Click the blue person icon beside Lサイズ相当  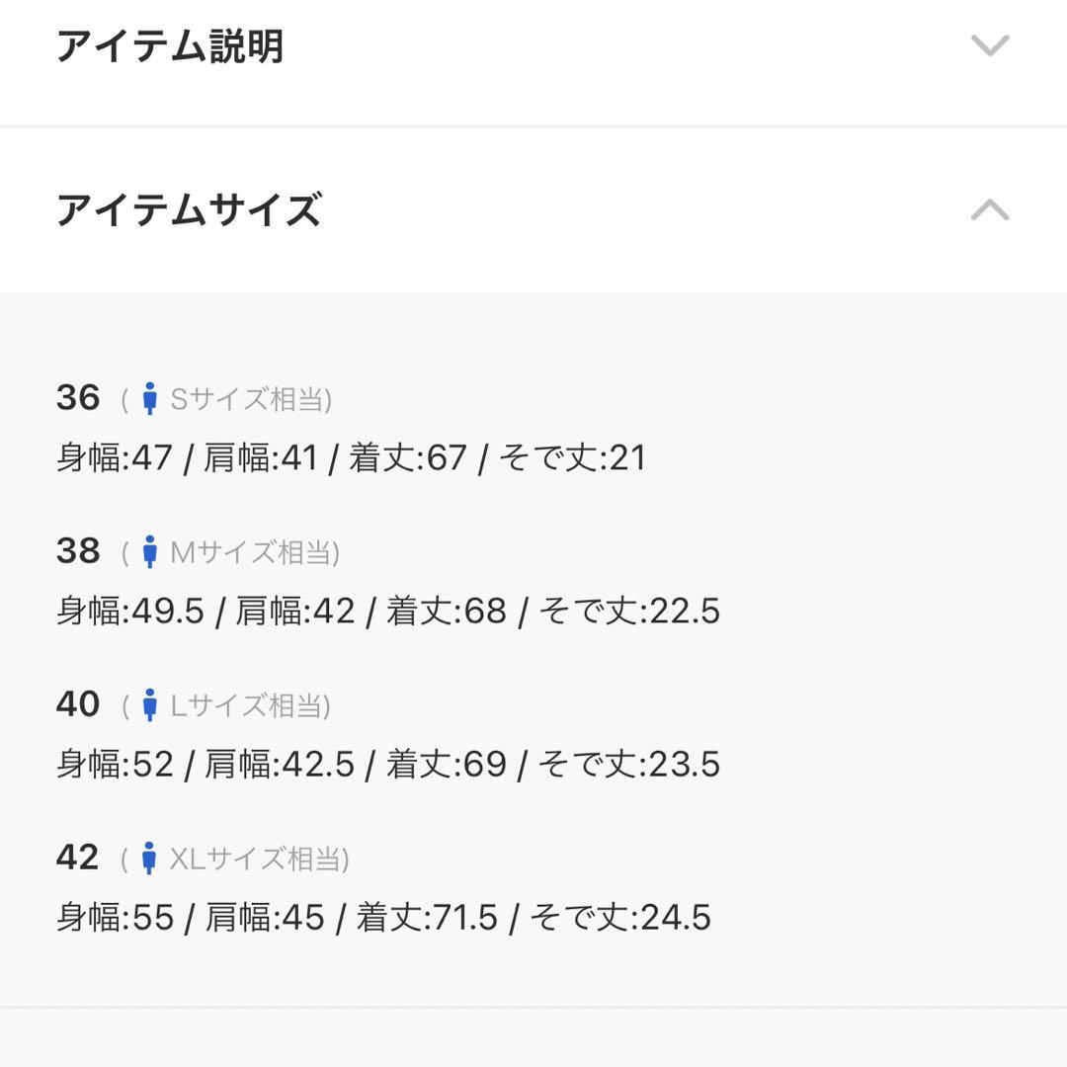150,705
